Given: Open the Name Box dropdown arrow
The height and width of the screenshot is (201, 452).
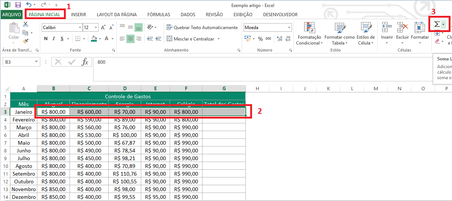Looking at the screenshot, I should tap(36, 62).
